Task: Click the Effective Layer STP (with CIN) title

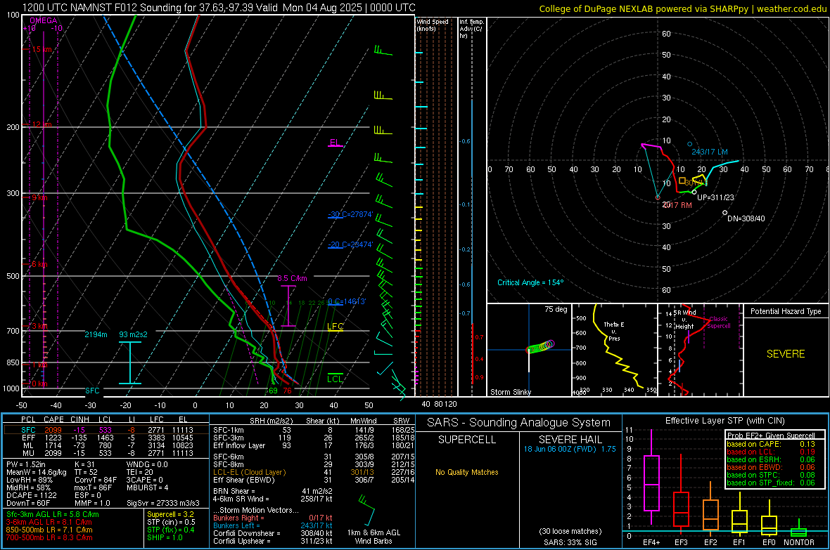Action: coord(724,421)
